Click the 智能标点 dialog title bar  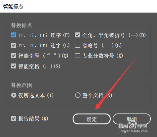(x=78, y=6)
